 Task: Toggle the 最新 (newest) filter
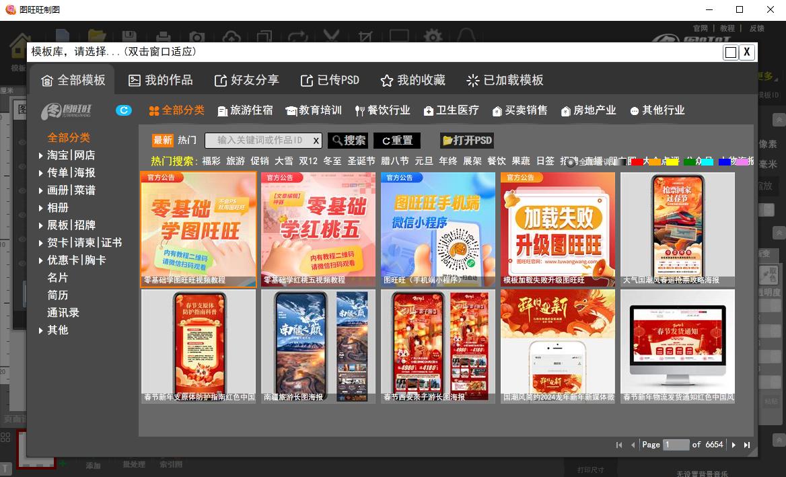[162, 141]
